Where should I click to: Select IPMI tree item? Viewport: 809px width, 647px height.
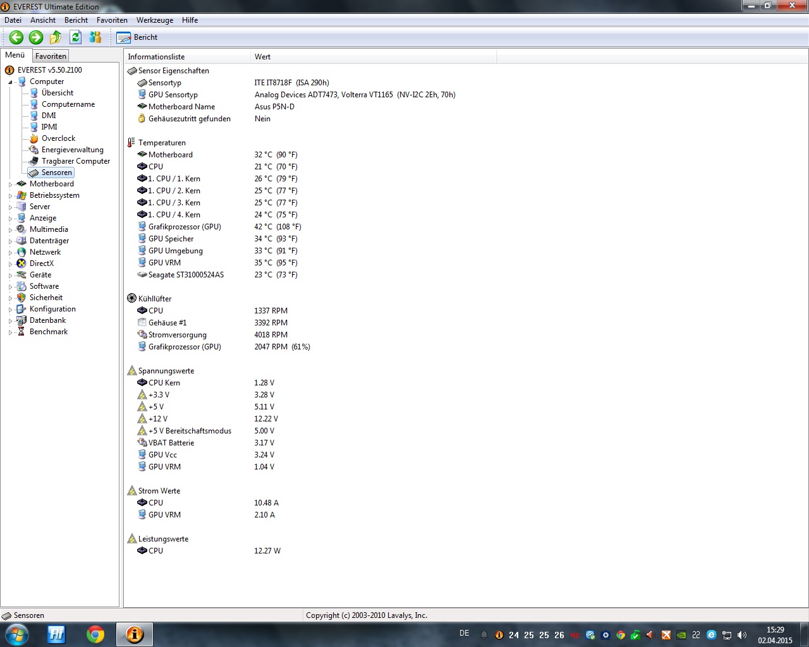(x=49, y=127)
